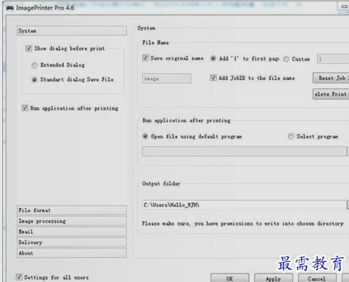Image resolution: width=349 pixels, height=282 pixels.
Task: Toggle Add JobID to the file name
Action: click(x=213, y=78)
